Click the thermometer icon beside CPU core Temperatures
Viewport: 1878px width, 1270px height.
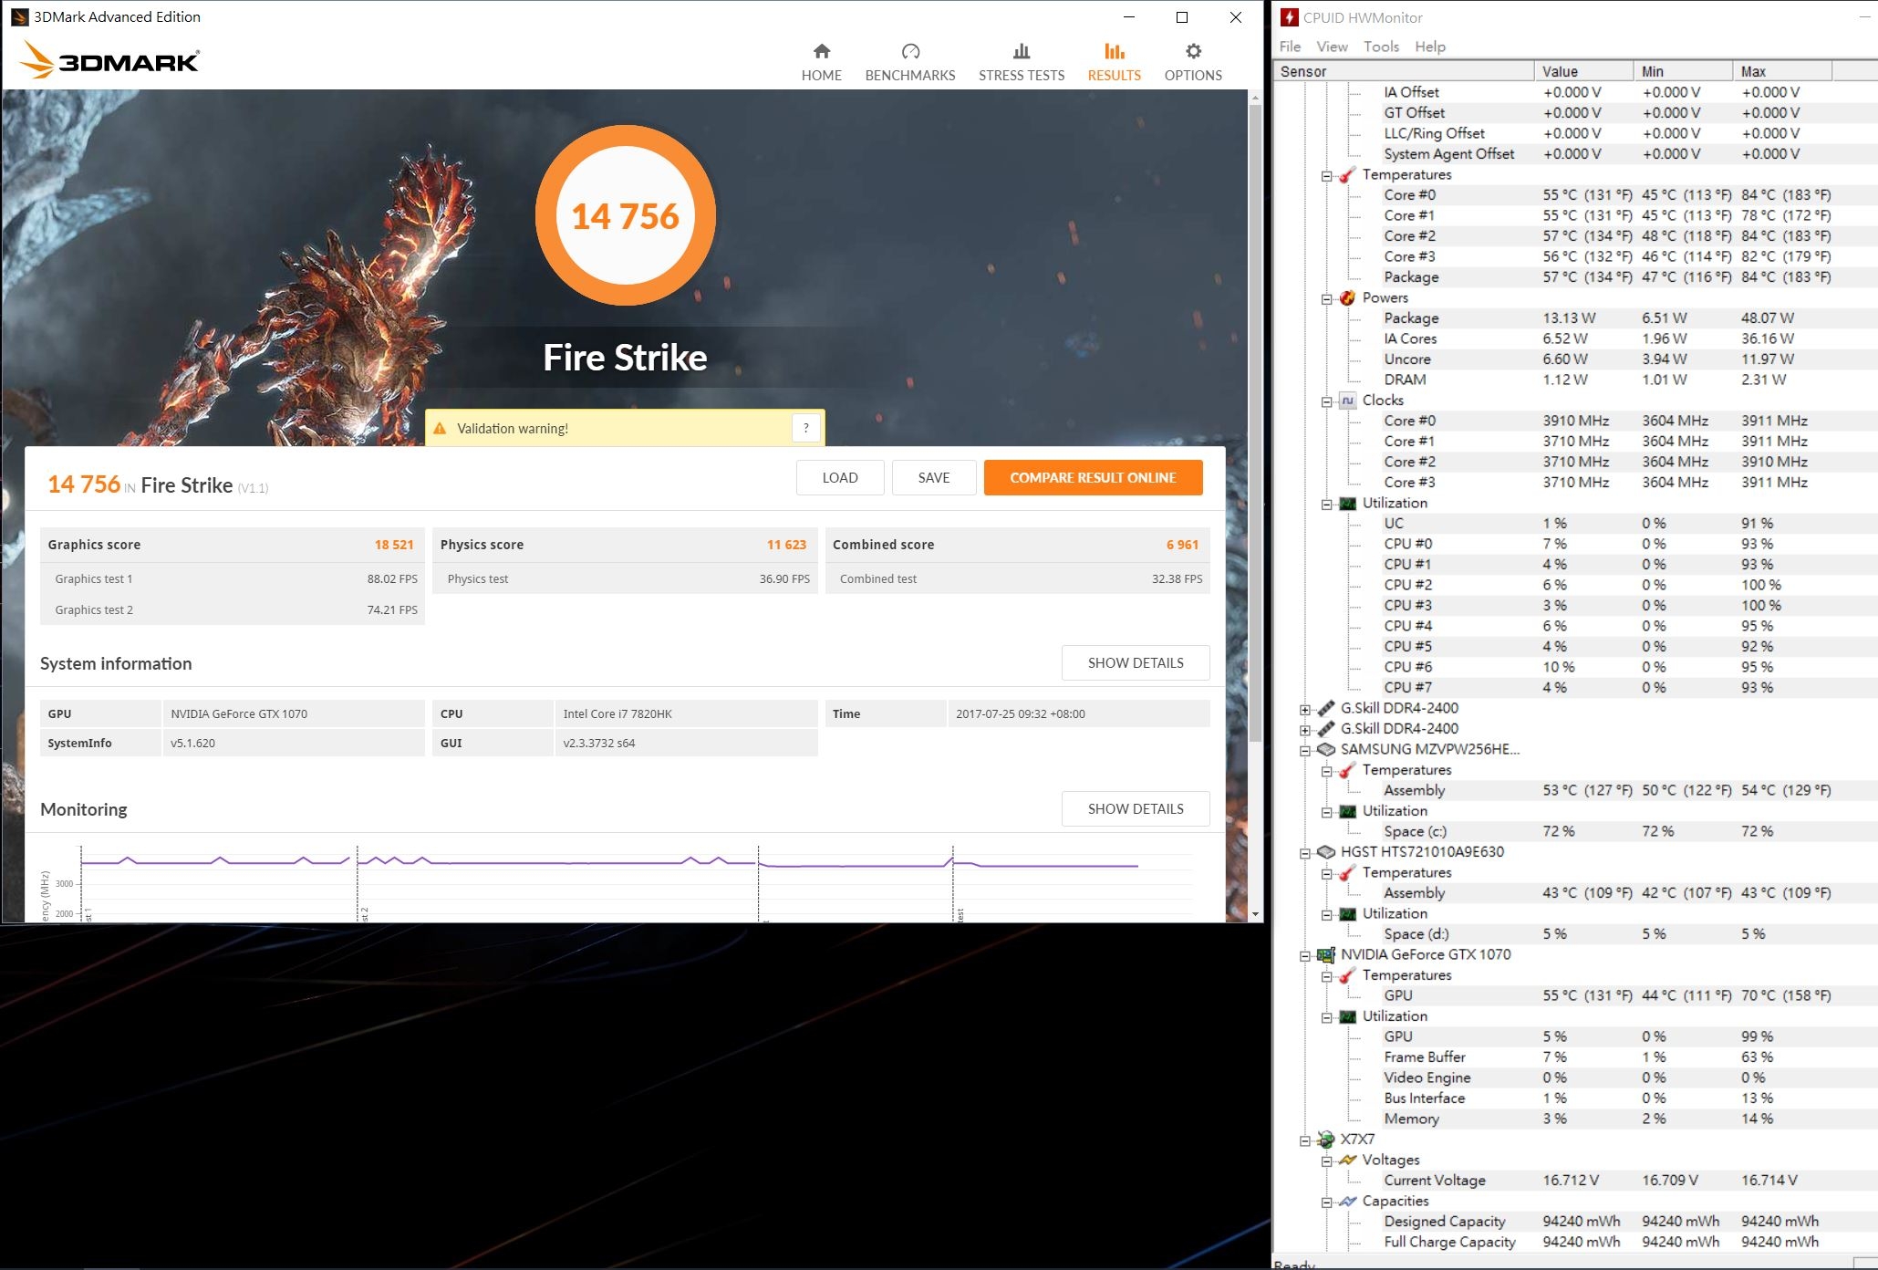tap(1347, 174)
